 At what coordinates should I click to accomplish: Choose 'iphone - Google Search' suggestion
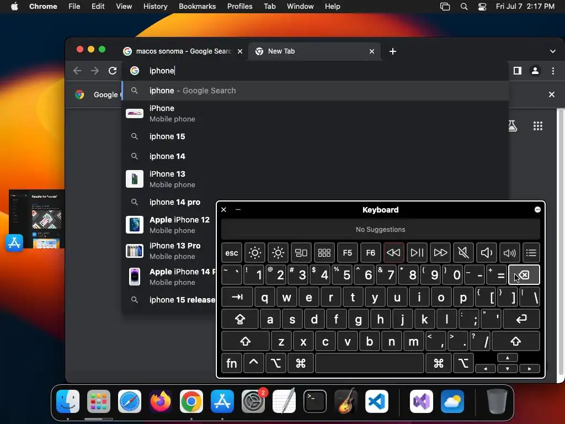315,91
